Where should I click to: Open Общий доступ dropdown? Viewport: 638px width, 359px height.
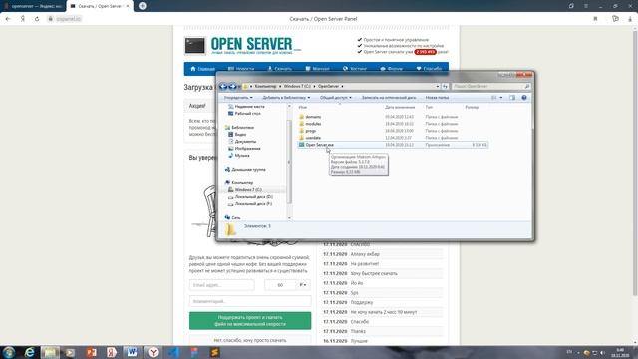click(336, 98)
